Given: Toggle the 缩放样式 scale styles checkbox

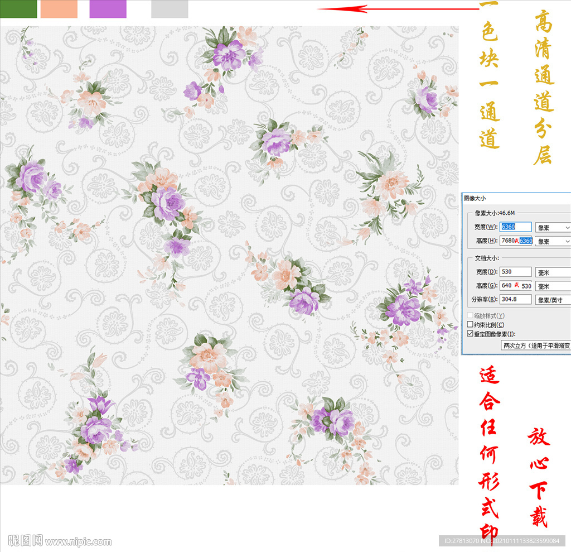Looking at the screenshot, I should click(x=470, y=316).
